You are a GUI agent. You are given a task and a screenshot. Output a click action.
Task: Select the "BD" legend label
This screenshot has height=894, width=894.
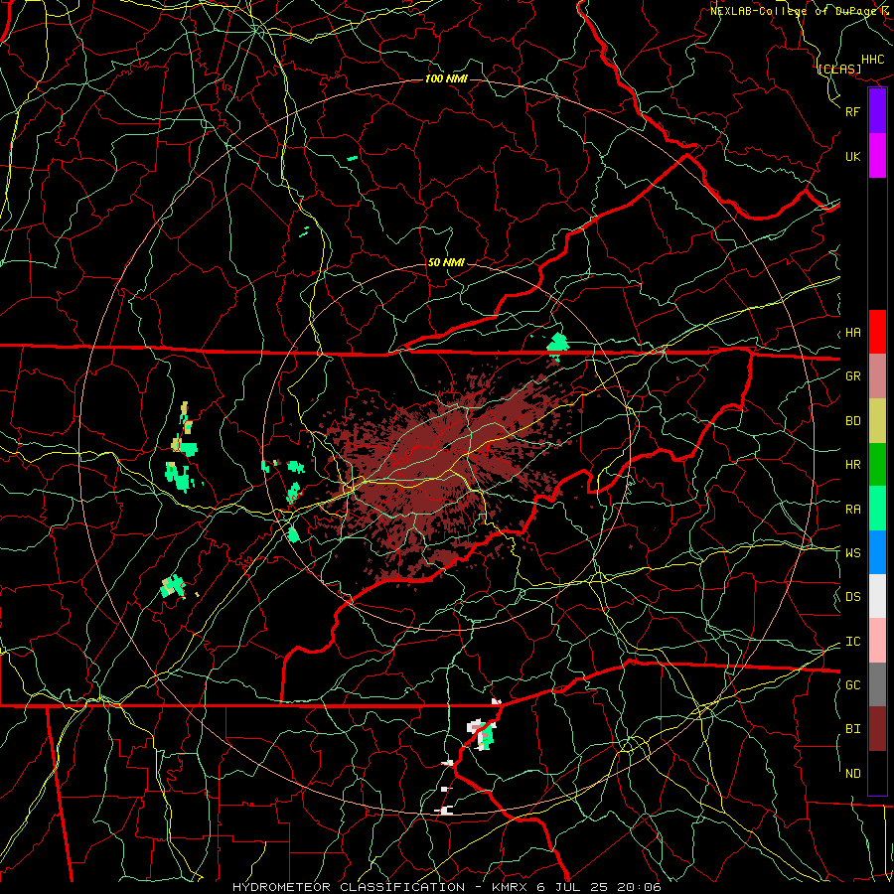(852, 421)
